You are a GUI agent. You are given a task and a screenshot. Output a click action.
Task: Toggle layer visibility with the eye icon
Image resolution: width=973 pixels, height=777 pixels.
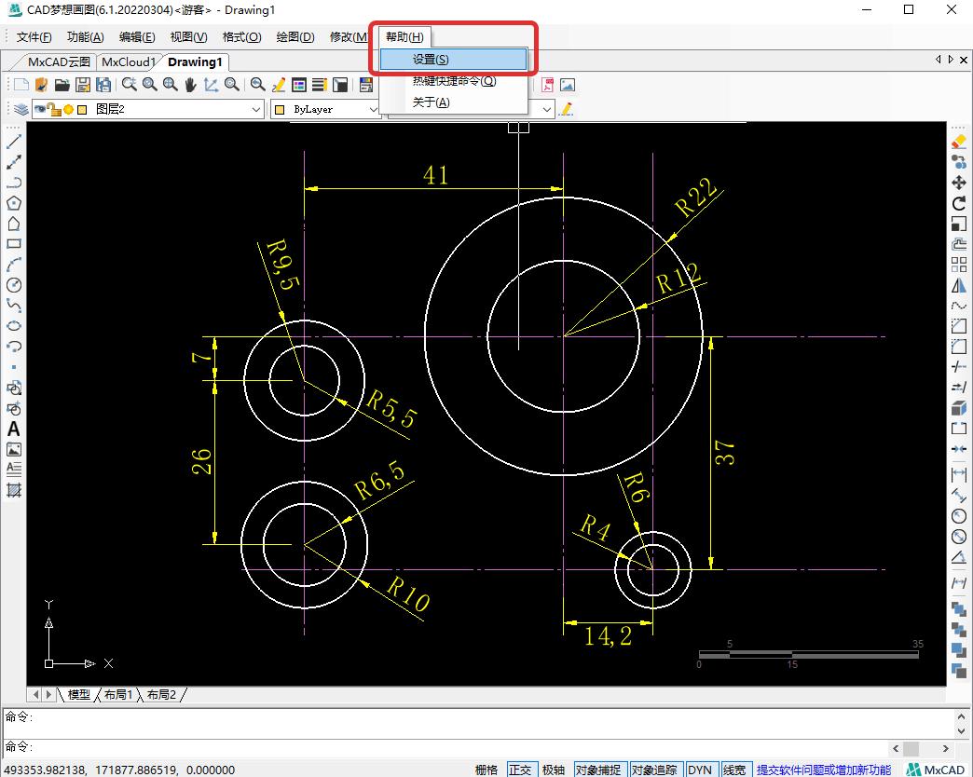41,108
